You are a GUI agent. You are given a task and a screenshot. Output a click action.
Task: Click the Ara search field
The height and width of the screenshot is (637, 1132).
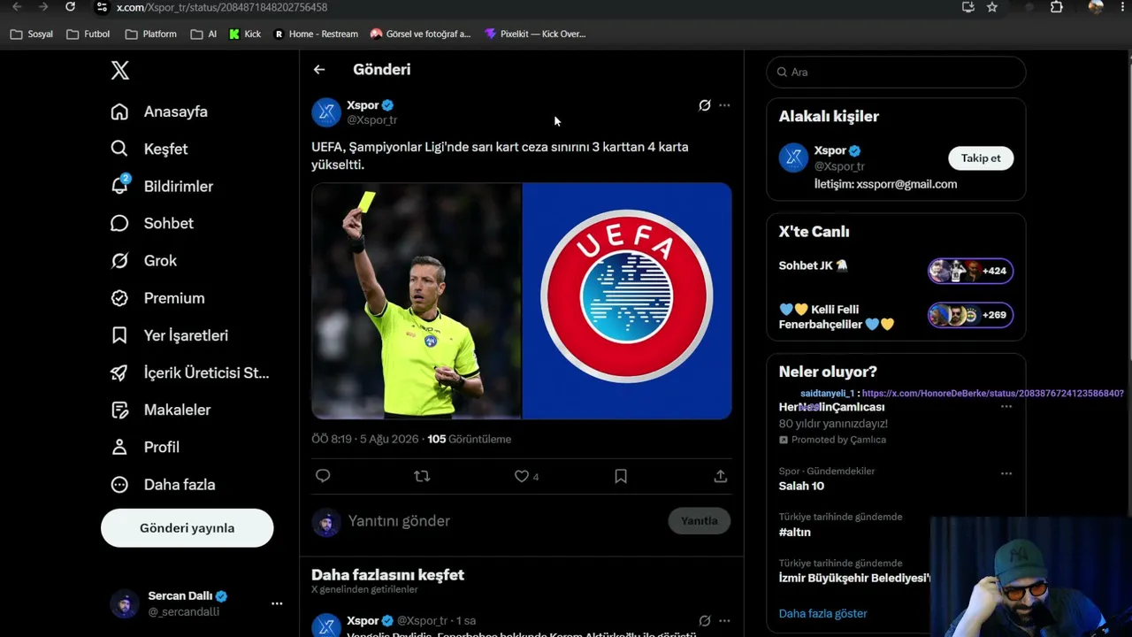[x=896, y=73]
